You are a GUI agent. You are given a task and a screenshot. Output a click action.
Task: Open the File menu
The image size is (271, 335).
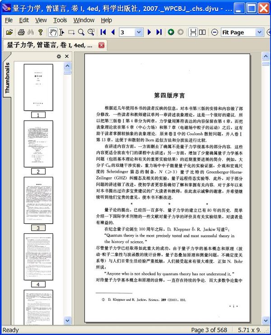[9, 20]
